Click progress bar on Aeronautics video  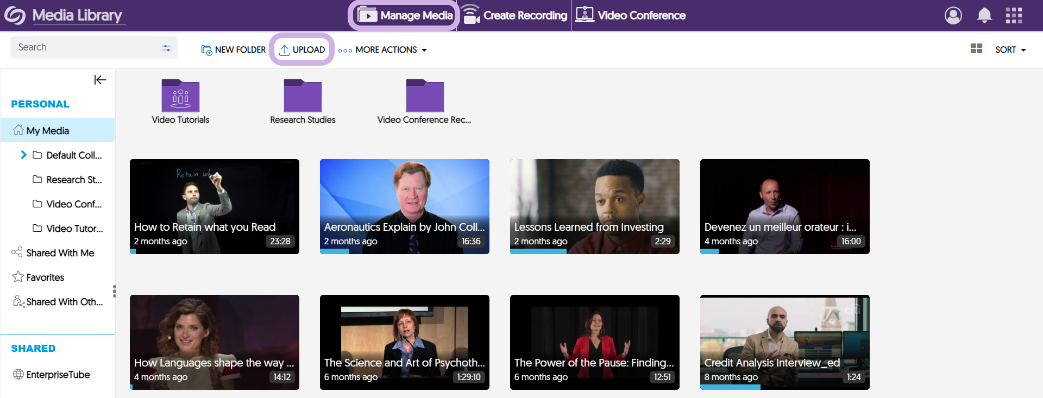click(334, 251)
